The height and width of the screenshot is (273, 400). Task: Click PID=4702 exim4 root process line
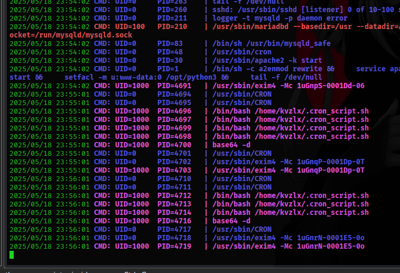tap(288, 162)
